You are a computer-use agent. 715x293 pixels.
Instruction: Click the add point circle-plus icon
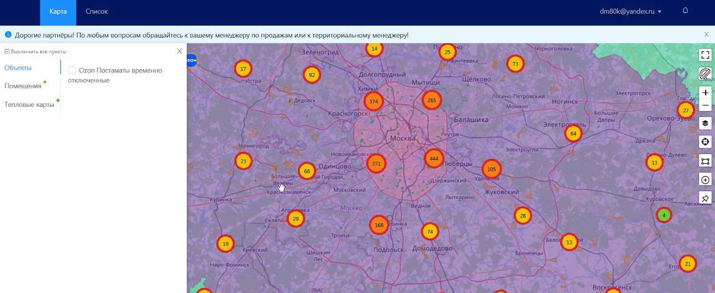(705, 180)
